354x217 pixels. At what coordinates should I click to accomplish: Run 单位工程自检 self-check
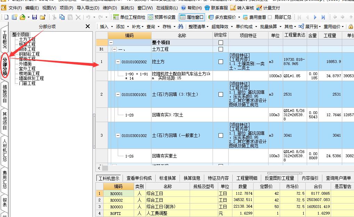tap(129, 17)
